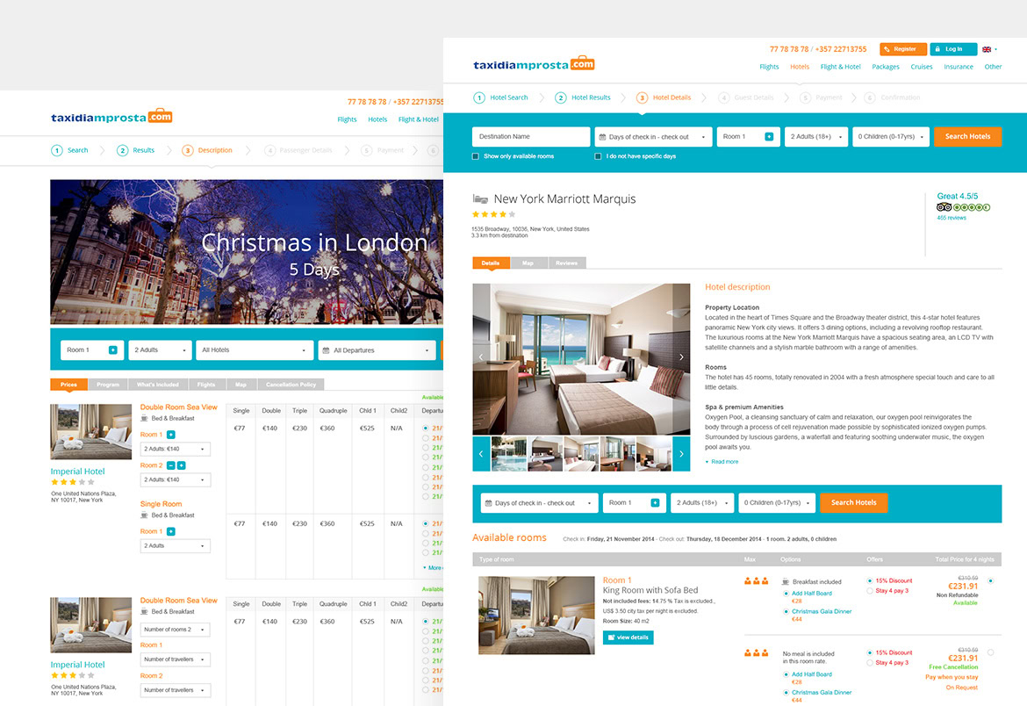
Task: Click minus icon next to Room 2
Action: point(170,465)
